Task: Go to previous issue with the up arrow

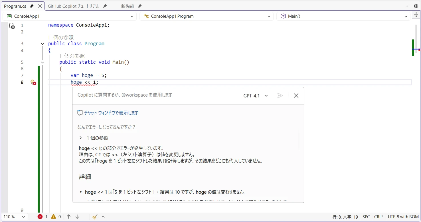Action: tap(68, 217)
